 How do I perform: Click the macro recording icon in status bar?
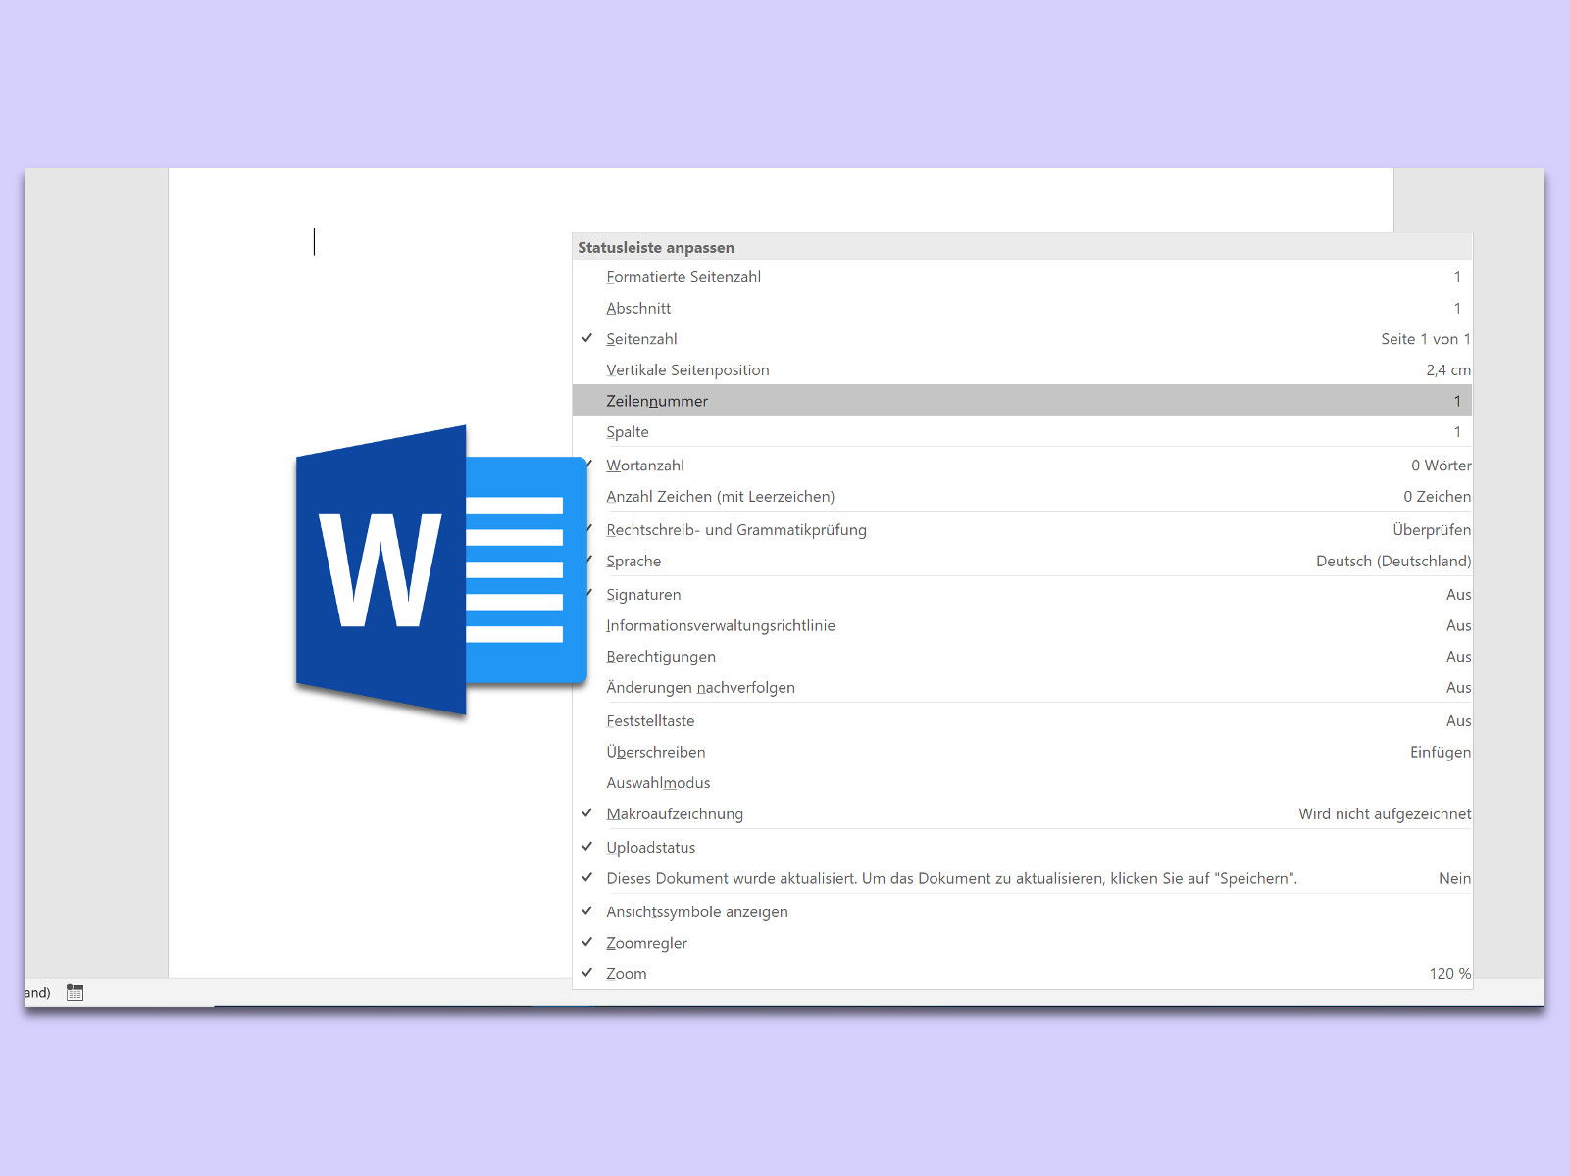click(75, 992)
